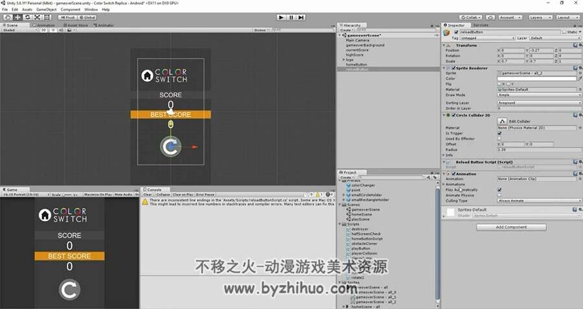Click Add Component button

pos(511,227)
